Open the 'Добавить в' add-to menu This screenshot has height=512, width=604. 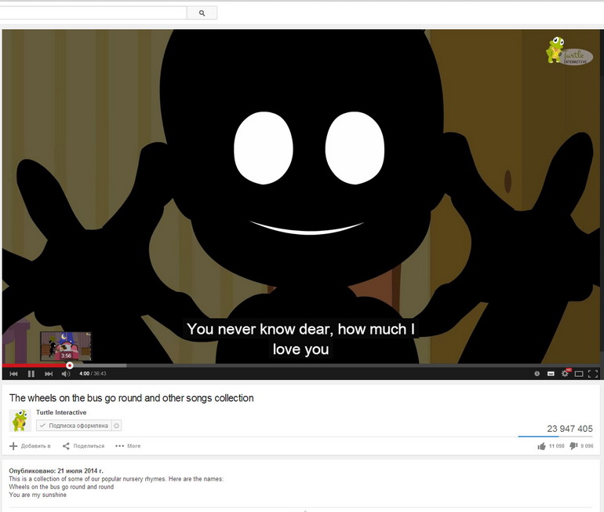[30, 446]
